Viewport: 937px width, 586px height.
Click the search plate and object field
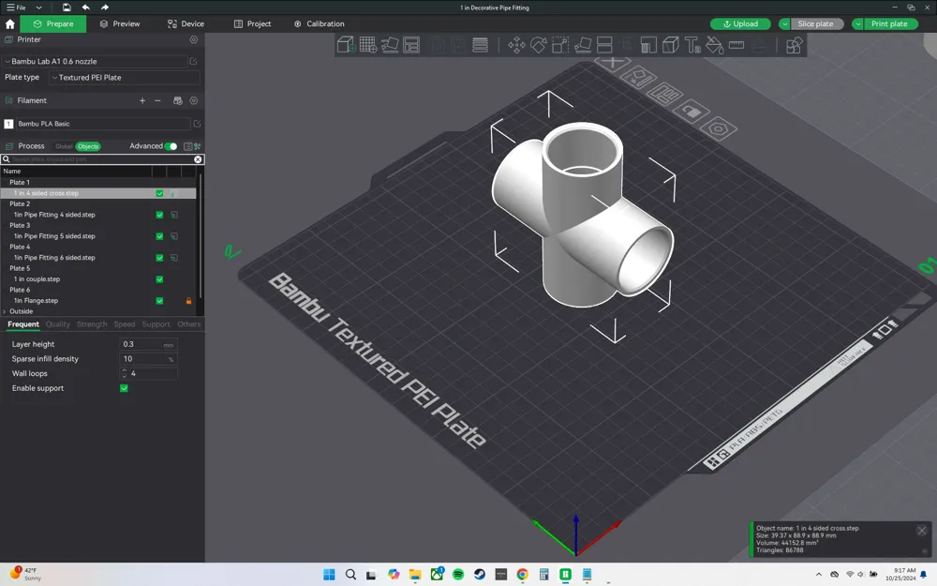coord(94,158)
